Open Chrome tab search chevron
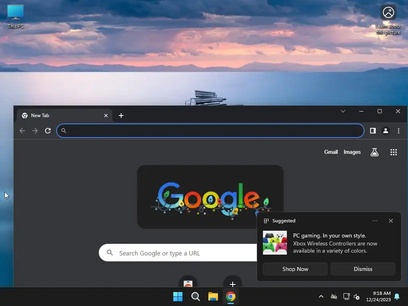408x306 pixels. pyautogui.click(x=343, y=112)
